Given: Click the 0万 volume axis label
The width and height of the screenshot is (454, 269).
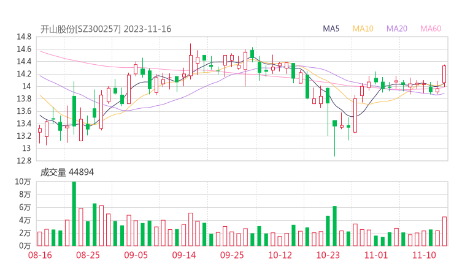Looking at the screenshot, I should click(25, 246).
